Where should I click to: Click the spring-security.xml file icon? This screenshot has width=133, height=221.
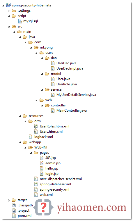36,189
